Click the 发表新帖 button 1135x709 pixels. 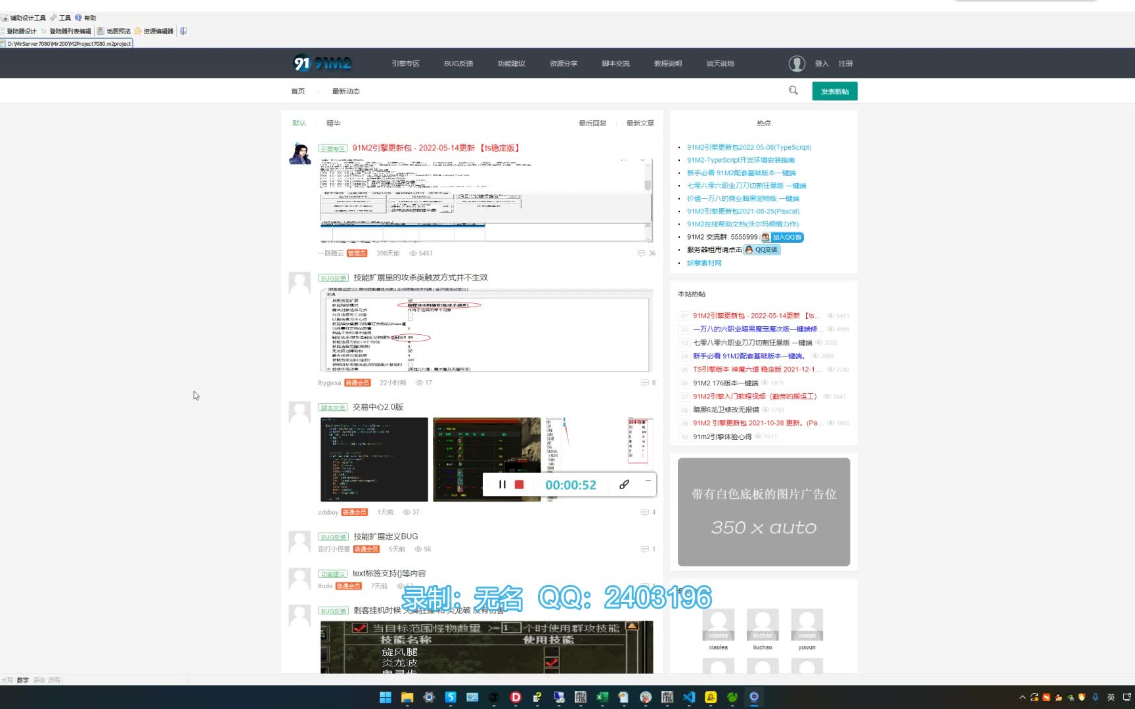click(x=835, y=91)
